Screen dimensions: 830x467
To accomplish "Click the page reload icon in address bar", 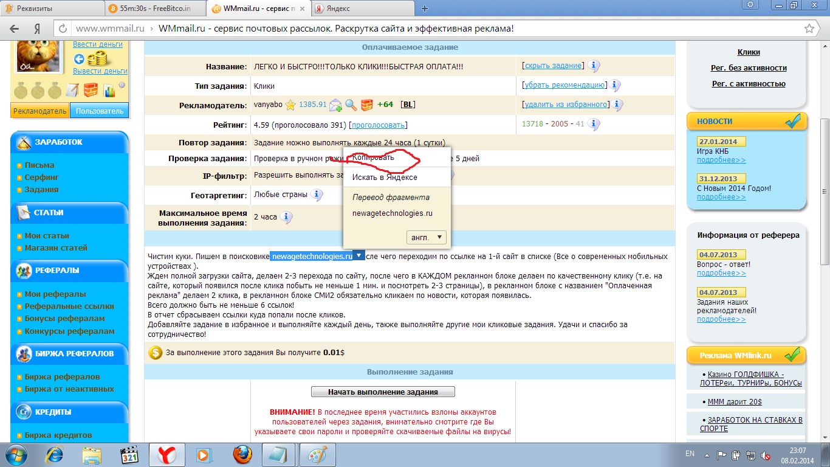I will click(63, 29).
